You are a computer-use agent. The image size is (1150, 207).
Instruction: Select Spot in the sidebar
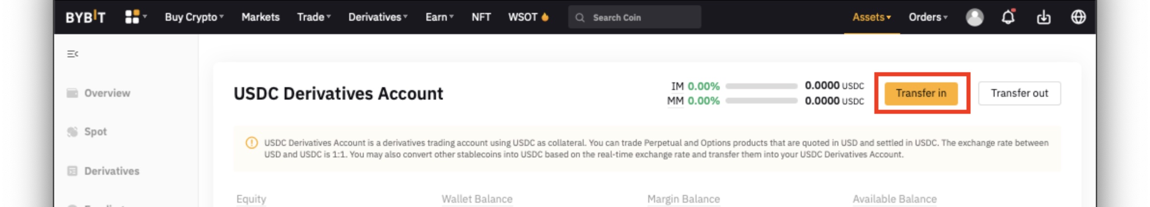pos(95,132)
